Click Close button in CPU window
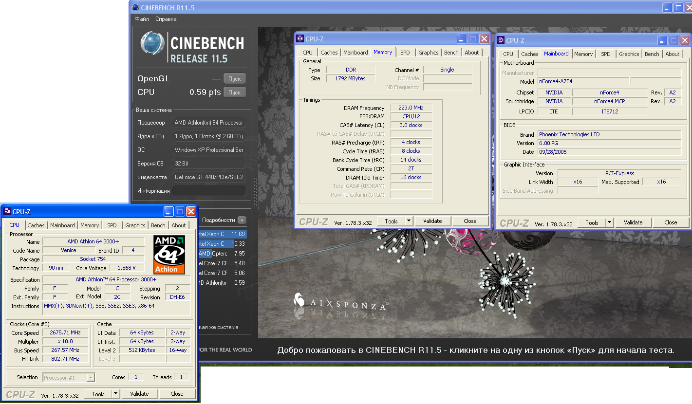 point(177,394)
